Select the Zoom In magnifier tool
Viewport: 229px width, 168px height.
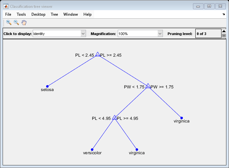pos(9,23)
